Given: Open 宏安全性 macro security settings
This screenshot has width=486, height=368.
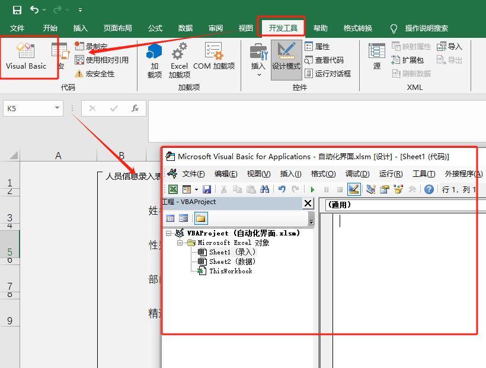Looking at the screenshot, I should (95, 74).
